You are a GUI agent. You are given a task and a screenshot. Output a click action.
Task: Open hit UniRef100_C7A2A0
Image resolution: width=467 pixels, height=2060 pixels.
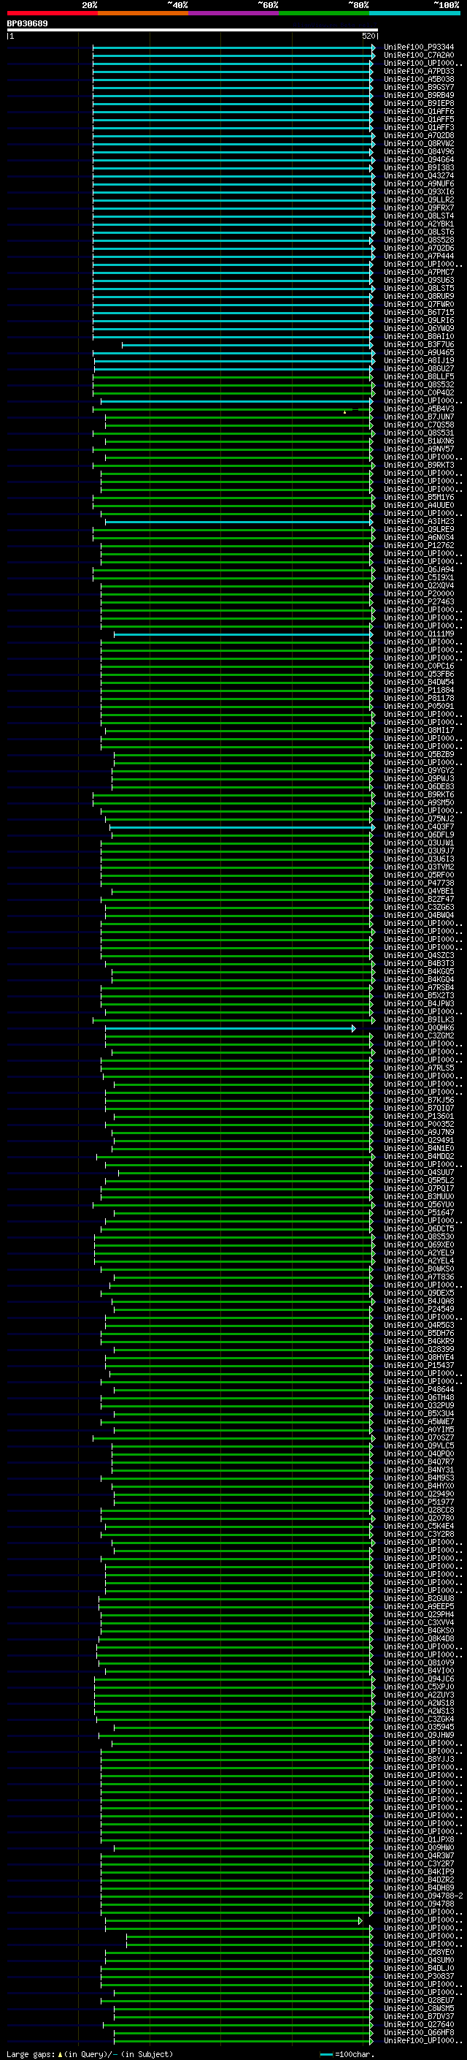[418, 56]
